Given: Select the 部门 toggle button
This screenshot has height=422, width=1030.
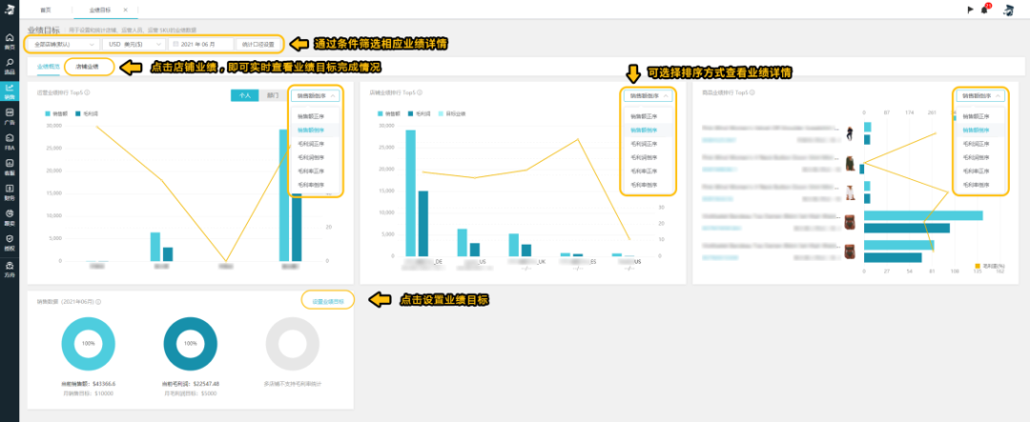Looking at the screenshot, I should (272, 95).
